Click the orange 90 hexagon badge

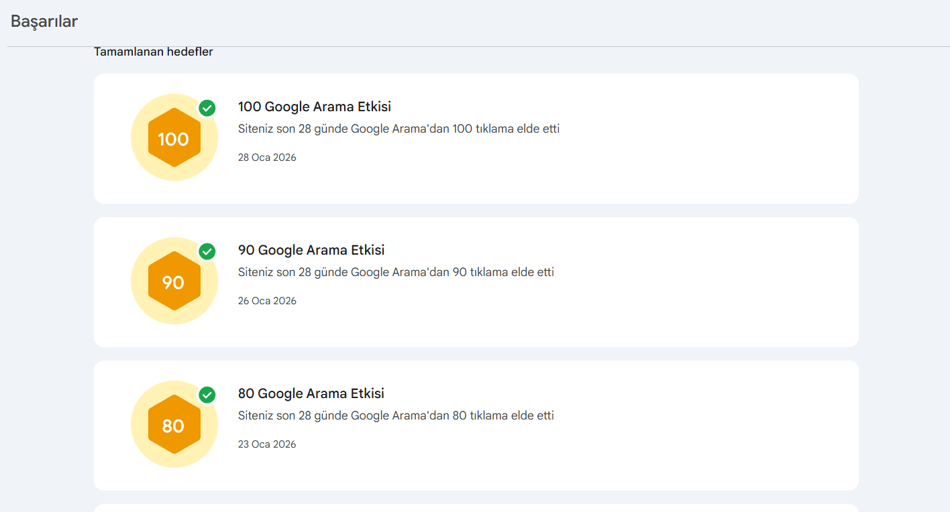click(174, 281)
